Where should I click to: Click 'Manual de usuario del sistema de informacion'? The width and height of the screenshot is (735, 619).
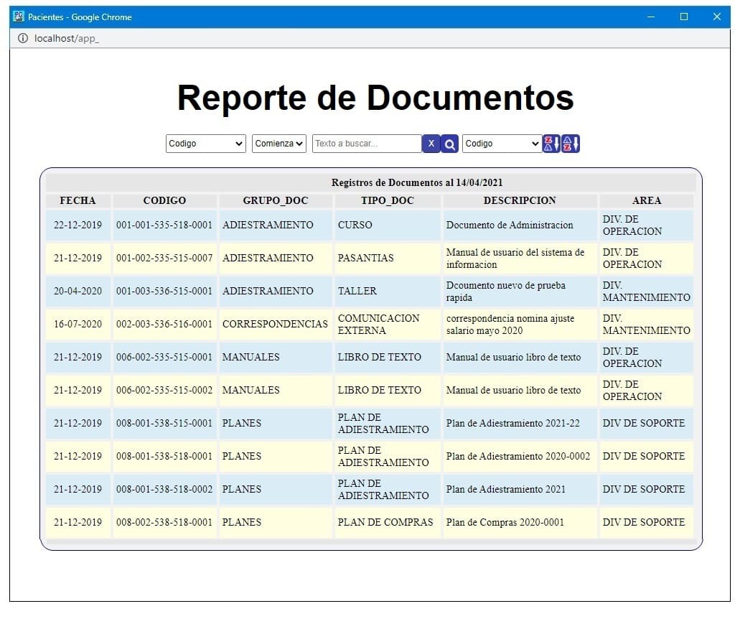coord(515,259)
